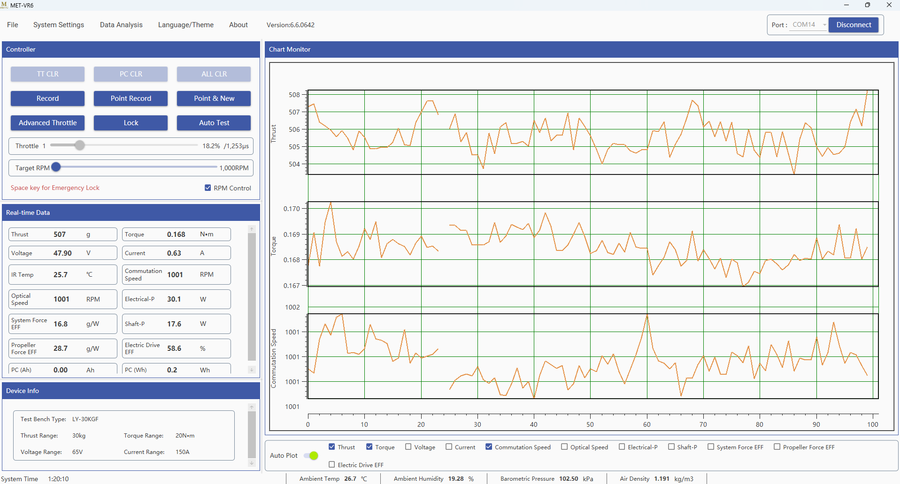The image size is (900, 484).
Task: Click the Electric Drive EFF value 58.6
Action: pyautogui.click(x=174, y=348)
